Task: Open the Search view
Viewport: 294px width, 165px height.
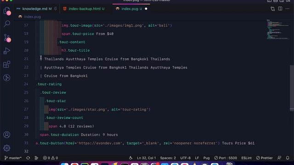Action: pos(7,24)
